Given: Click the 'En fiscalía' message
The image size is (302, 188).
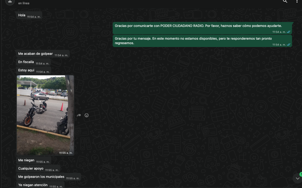Looking at the screenshot, I should click(x=26, y=62).
